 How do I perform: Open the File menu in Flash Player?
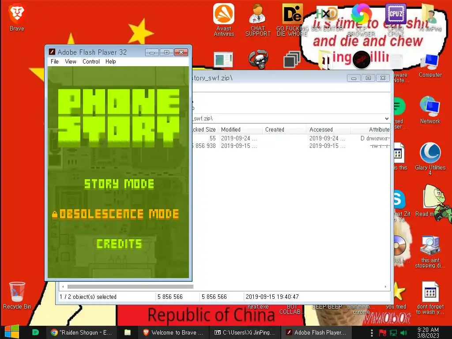point(54,61)
